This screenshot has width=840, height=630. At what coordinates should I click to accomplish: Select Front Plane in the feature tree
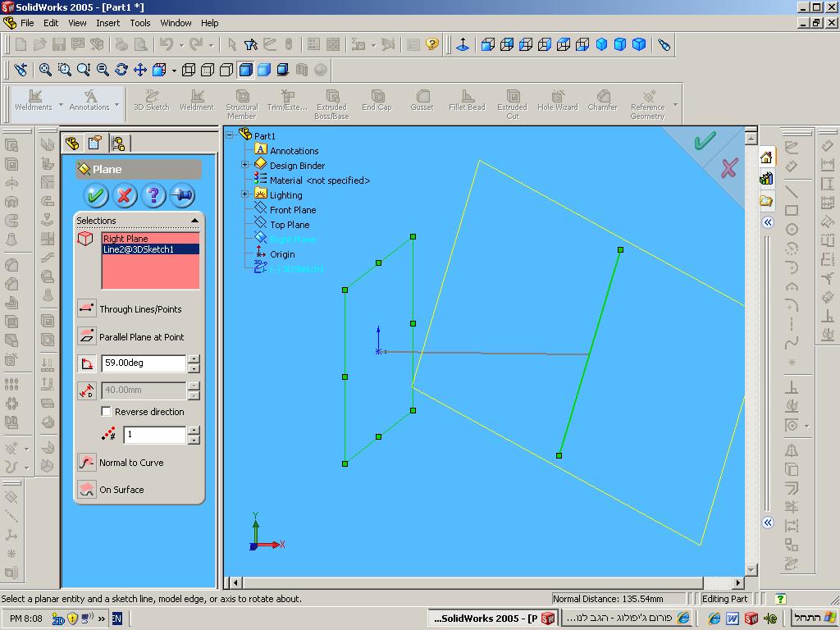click(292, 210)
